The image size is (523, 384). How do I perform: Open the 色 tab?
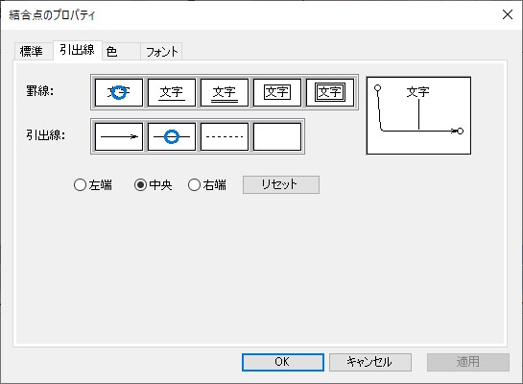coord(121,52)
